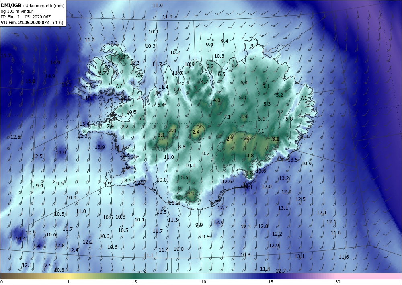The height and width of the screenshot is (285, 402).
Task: Click the 8.5 value on Reykjanes peninsula
Action: [x=128, y=181]
